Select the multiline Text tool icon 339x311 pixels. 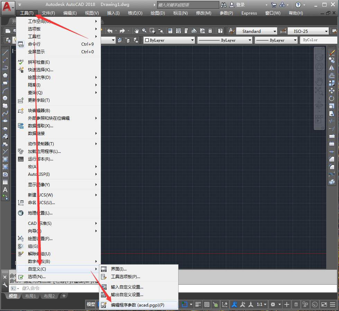coord(5,190)
